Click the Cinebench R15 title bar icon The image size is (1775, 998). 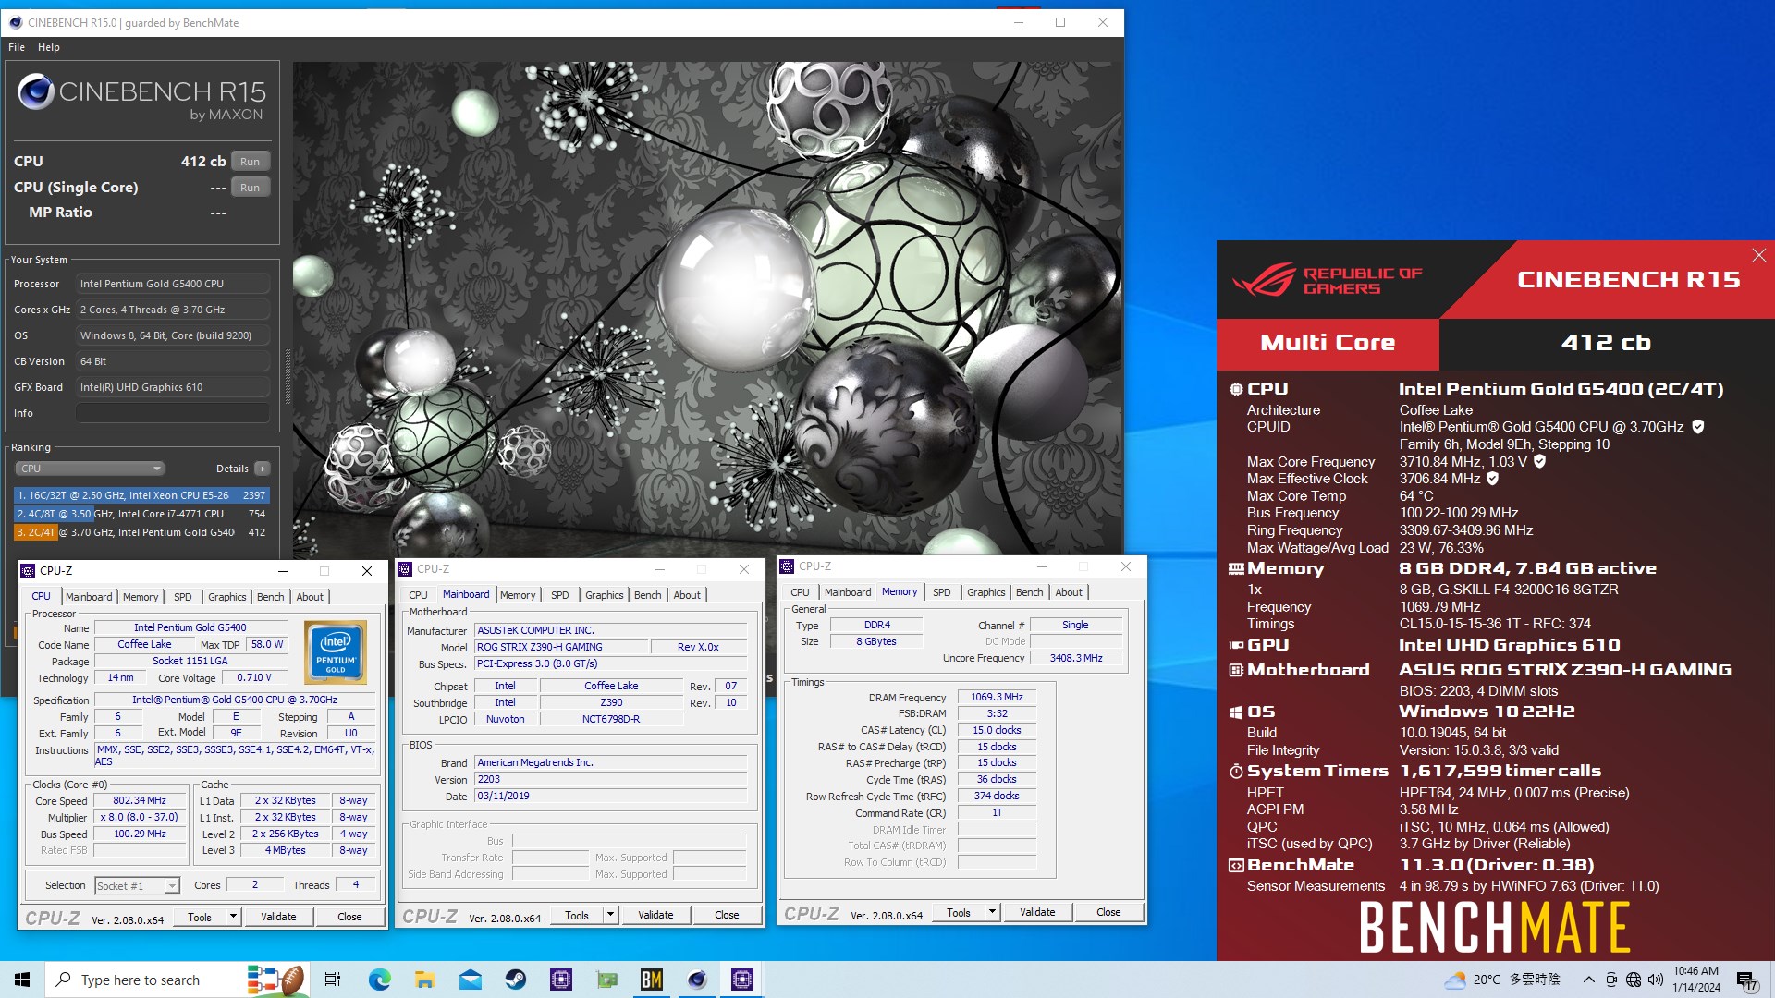16,22
